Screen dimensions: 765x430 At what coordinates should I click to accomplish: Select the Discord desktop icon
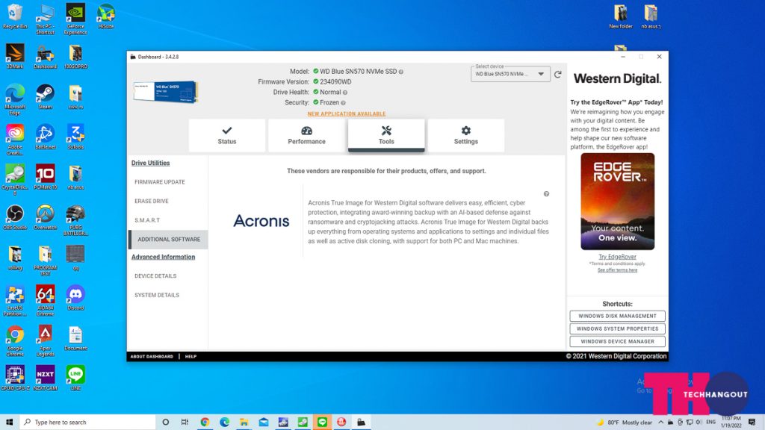[x=75, y=297]
